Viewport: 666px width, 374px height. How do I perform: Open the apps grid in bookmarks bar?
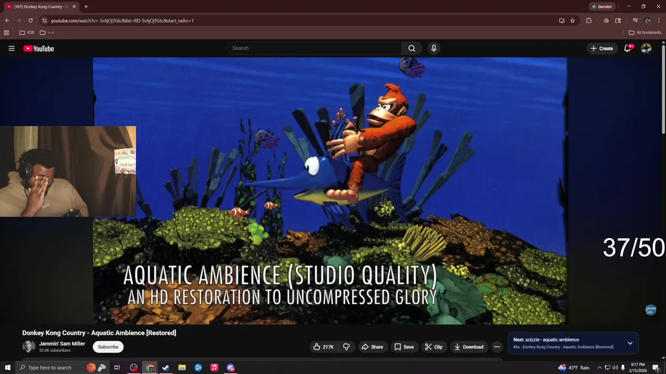coord(6,32)
